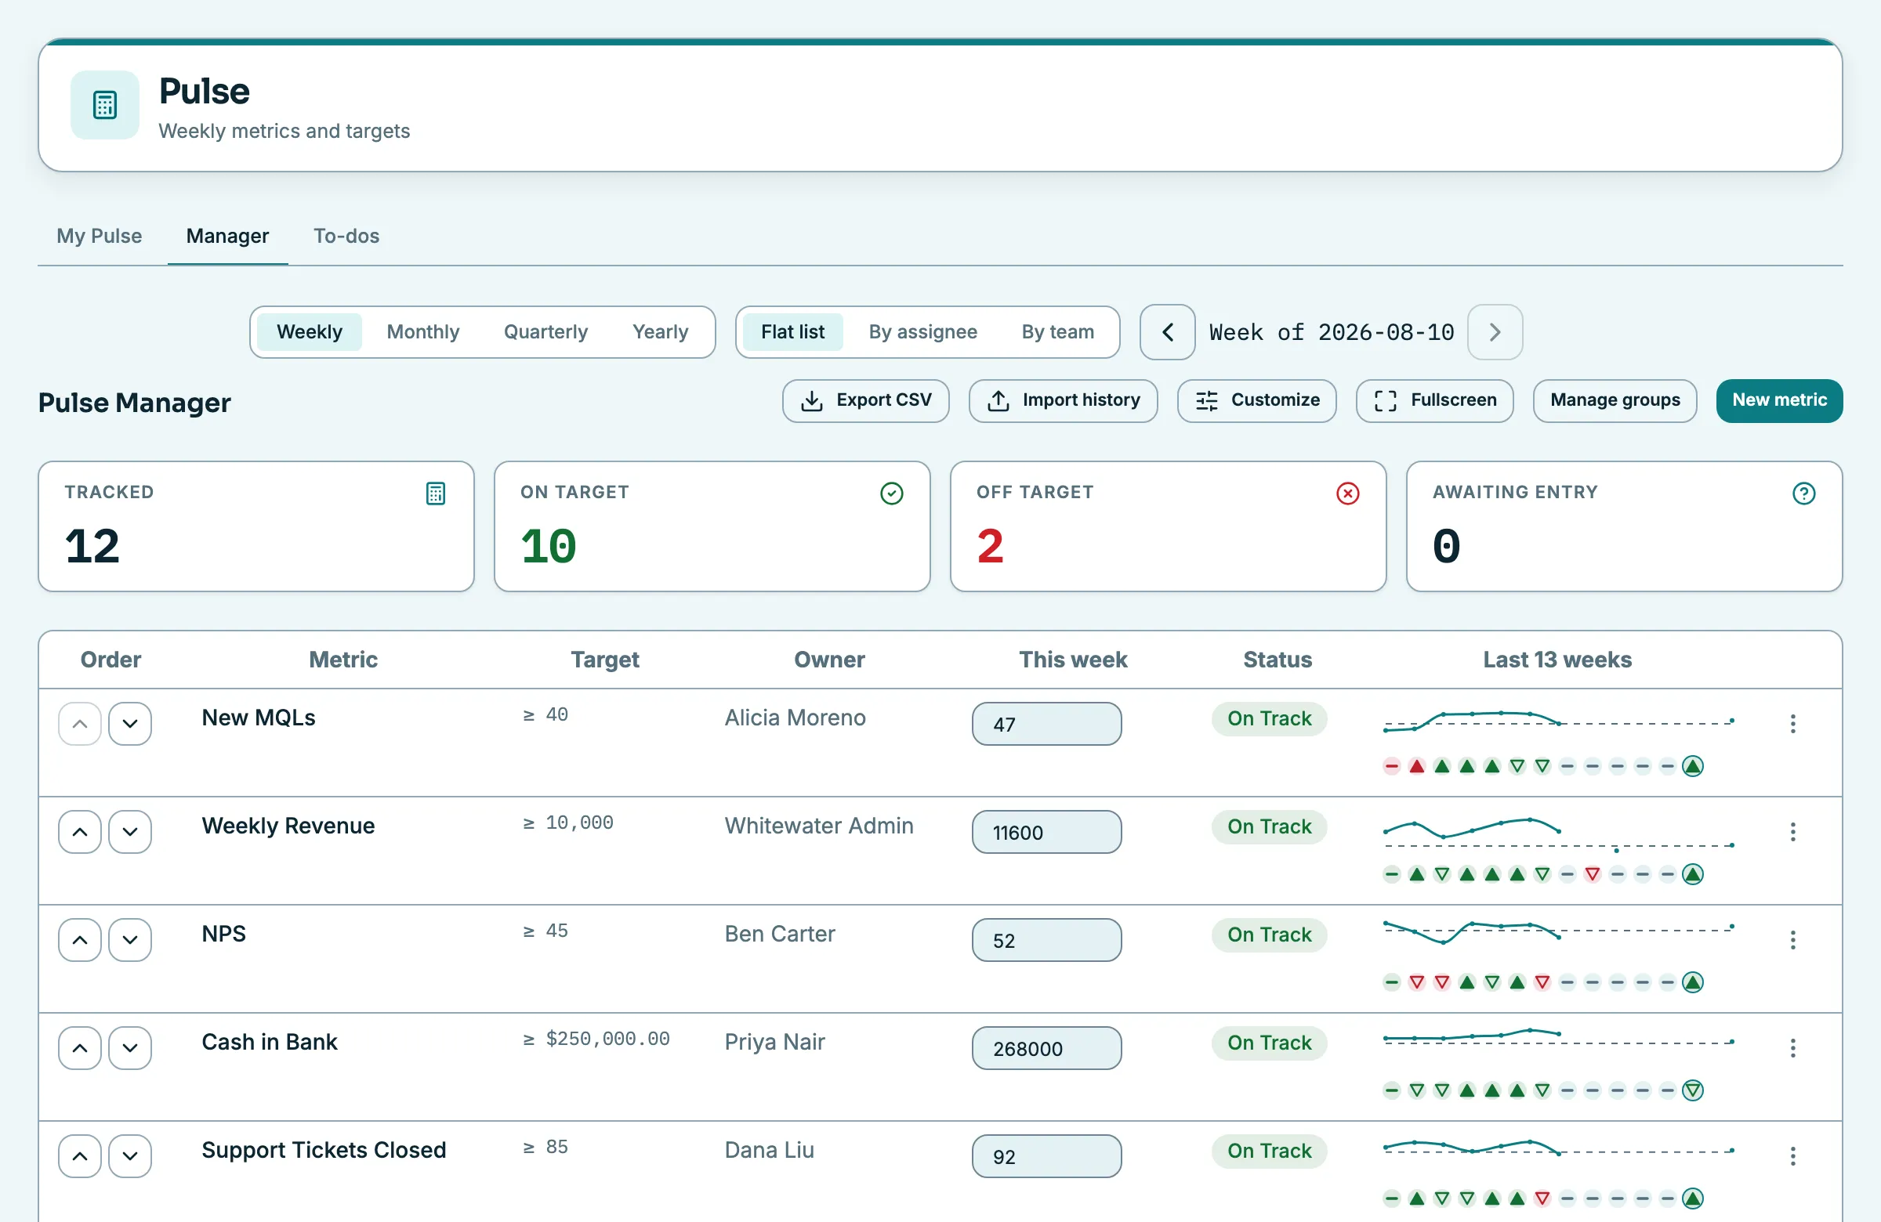
Task: Click the New MQLs On Track status badge
Action: [1268, 719]
